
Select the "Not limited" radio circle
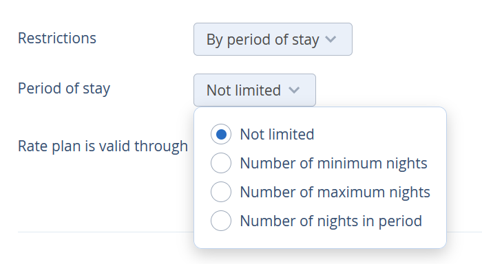[221, 134]
